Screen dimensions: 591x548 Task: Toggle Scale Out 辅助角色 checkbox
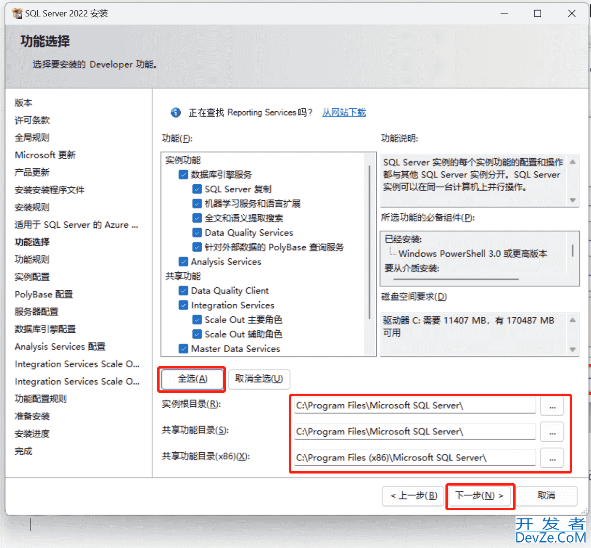pyautogui.click(x=197, y=334)
